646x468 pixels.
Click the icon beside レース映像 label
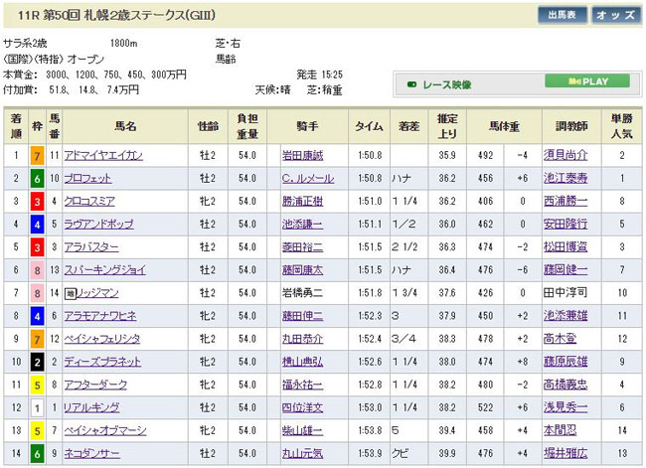(x=412, y=82)
